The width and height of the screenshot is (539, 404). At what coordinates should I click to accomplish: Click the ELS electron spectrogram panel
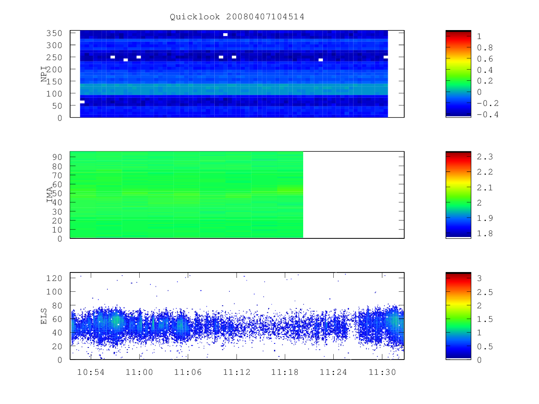click(x=237, y=316)
